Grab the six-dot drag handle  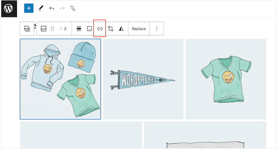[x=52, y=29]
